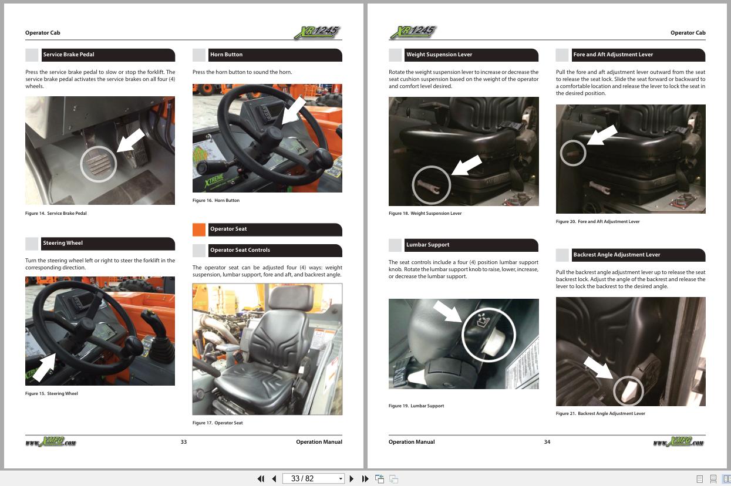This screenshot has width=731, height=486.
Task: Click the Service Brake Pedal photo
Action: click(100, 151)
